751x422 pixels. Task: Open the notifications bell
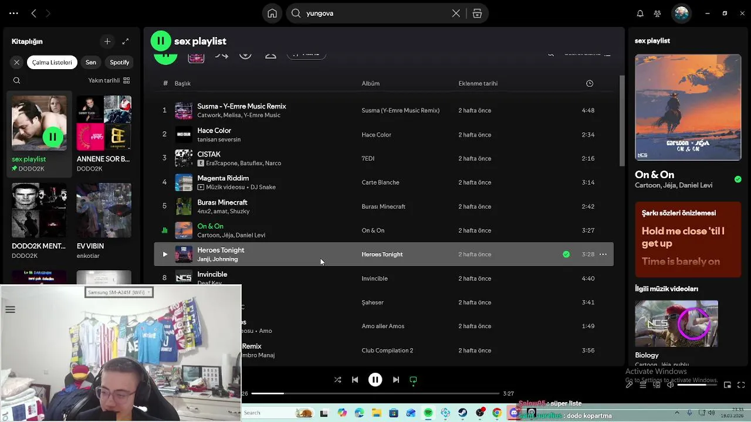[640, 13]
